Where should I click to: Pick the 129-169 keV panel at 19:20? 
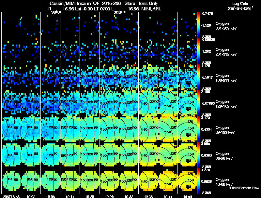tap(89, 103)
